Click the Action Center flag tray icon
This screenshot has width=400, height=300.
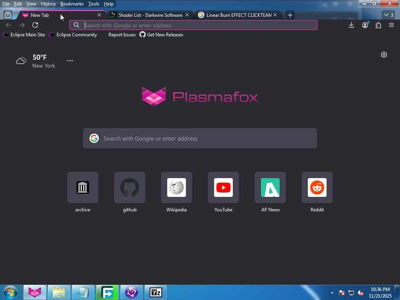(342, 293)
